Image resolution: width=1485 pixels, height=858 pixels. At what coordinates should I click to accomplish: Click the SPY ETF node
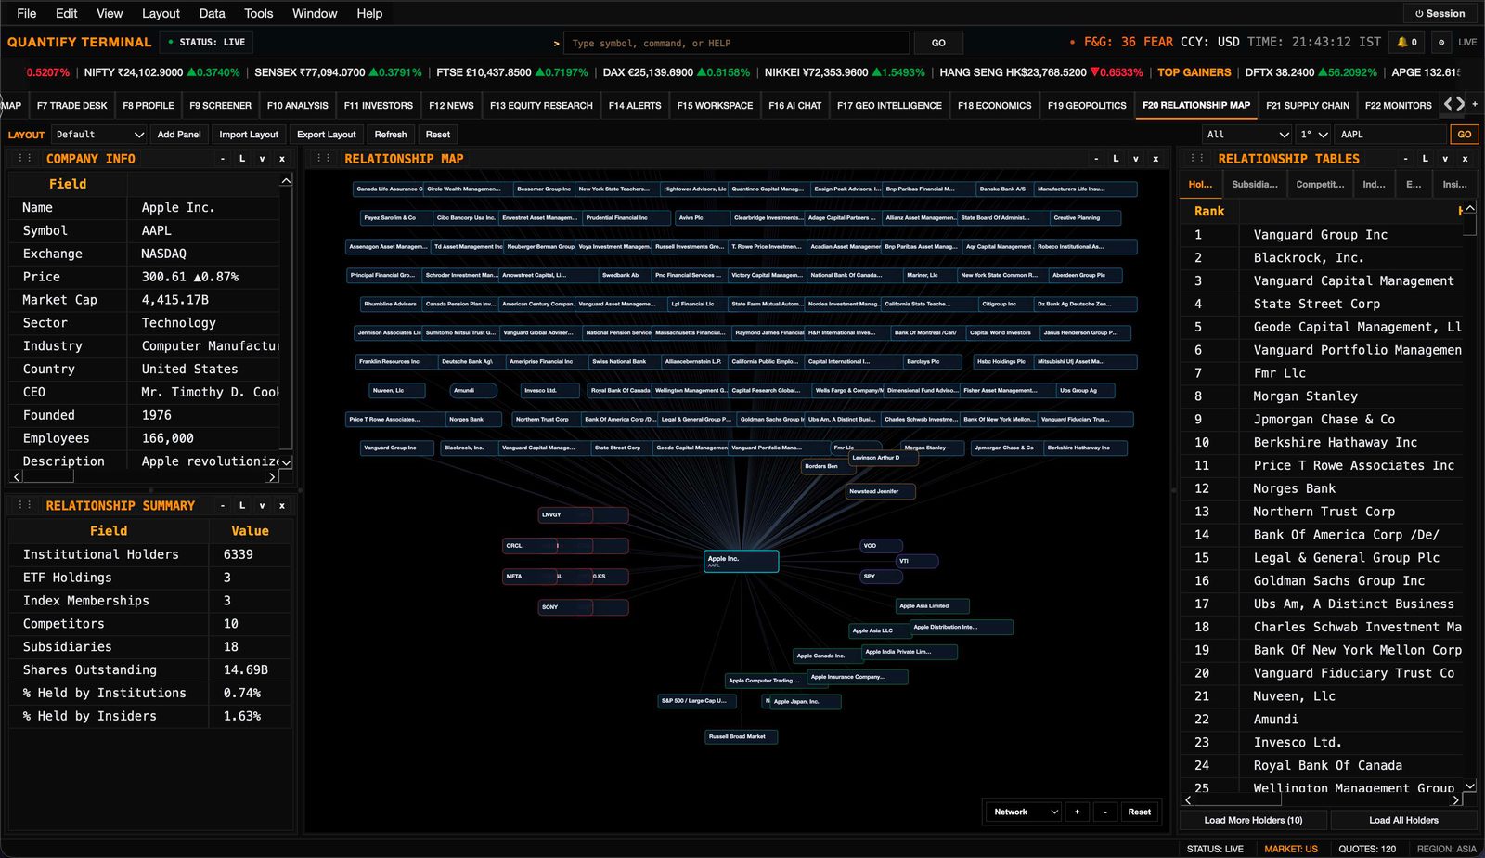tap(881, 576)
